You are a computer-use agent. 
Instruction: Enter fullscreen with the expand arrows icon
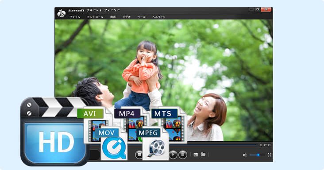(x=270, y=155)
